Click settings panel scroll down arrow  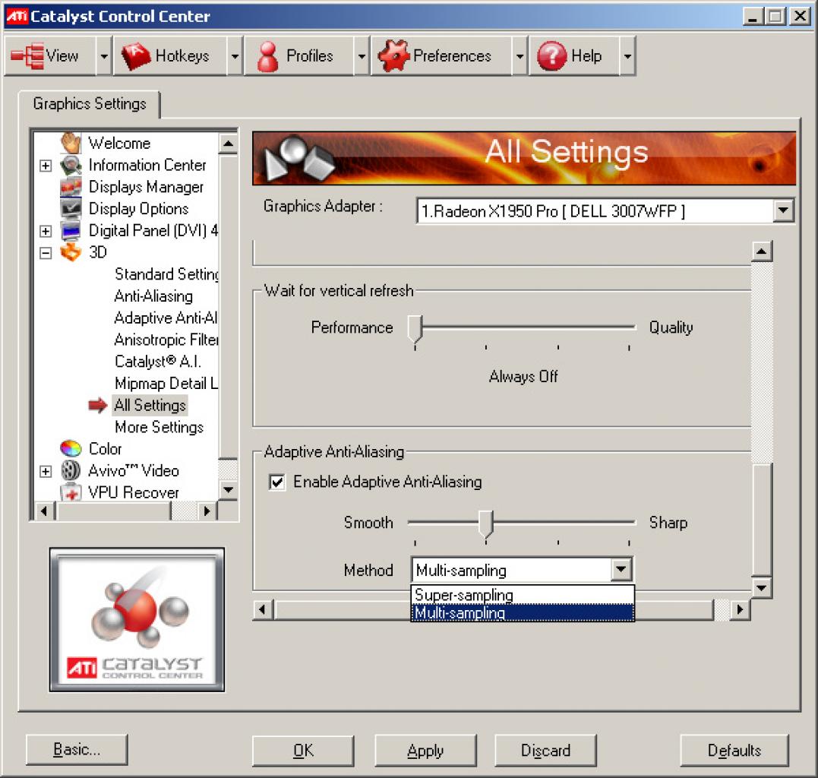click(762, 587)
